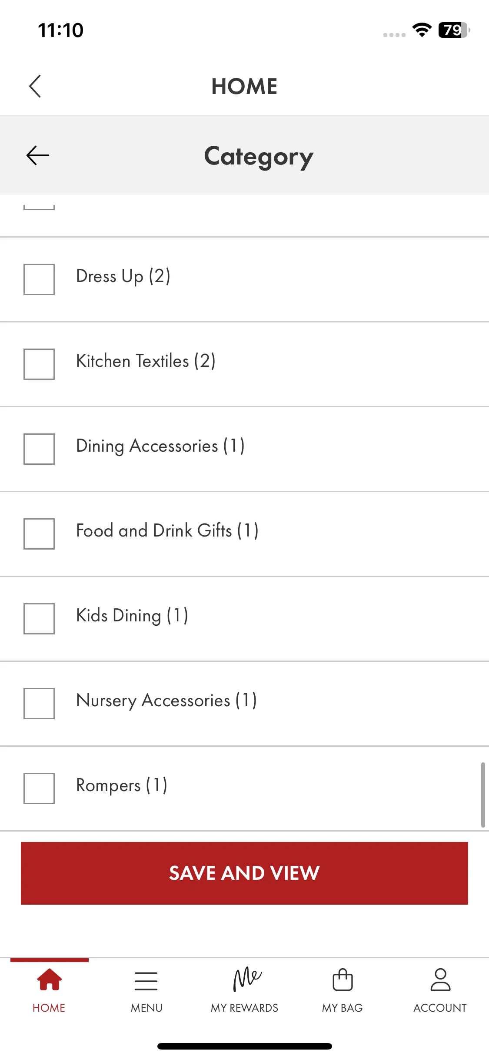Tap the battery indicator in status bar
Image resolution: width=489 pixels, height=1060 pixels.
(x=454, y=30)
